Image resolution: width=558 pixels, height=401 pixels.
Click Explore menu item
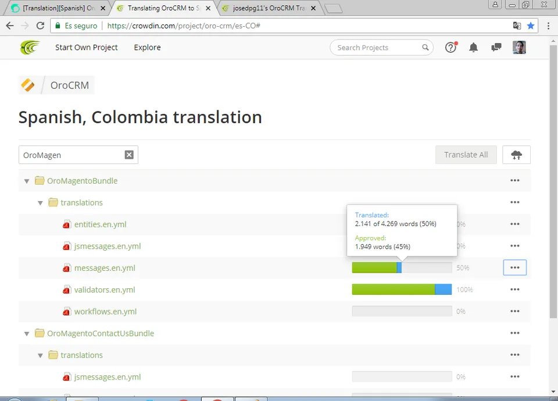pyautogui.click(x=147, y=47)
